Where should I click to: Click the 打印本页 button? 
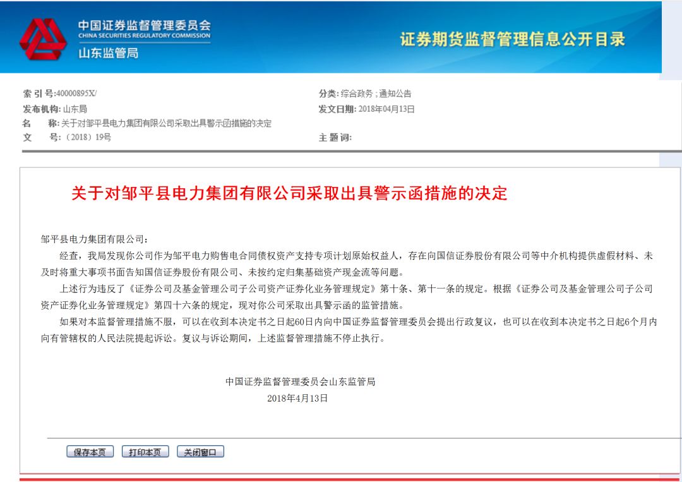(145, 452)
